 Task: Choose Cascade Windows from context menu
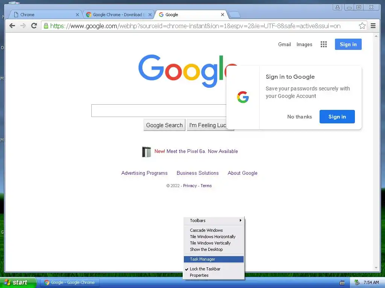point(214,230)
